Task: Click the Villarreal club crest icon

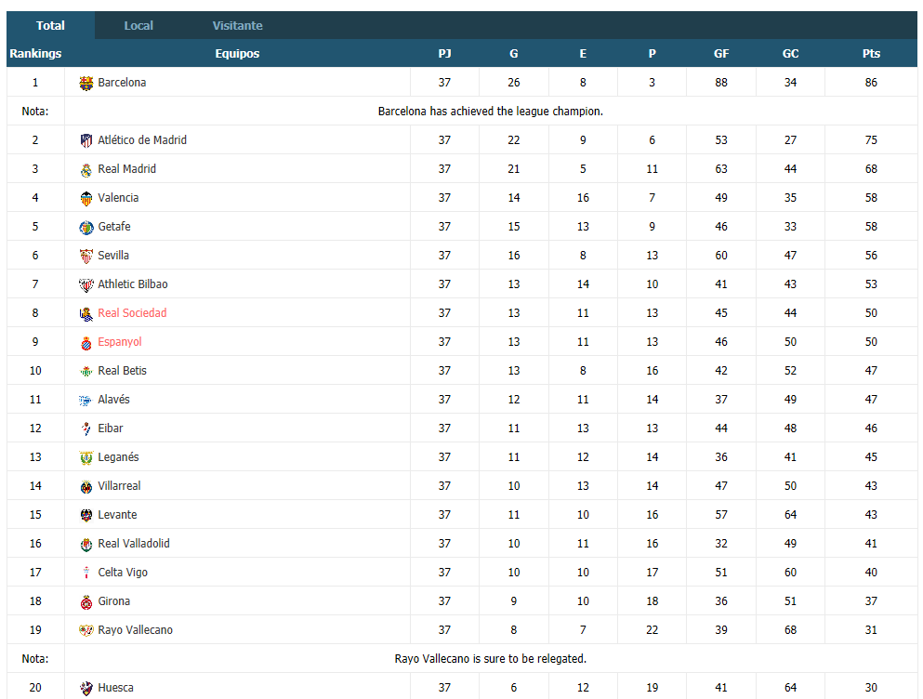Action: point(86,486)
